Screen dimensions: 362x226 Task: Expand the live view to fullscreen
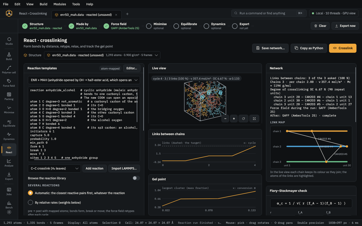pyautogui.click(x=254, y=119)
